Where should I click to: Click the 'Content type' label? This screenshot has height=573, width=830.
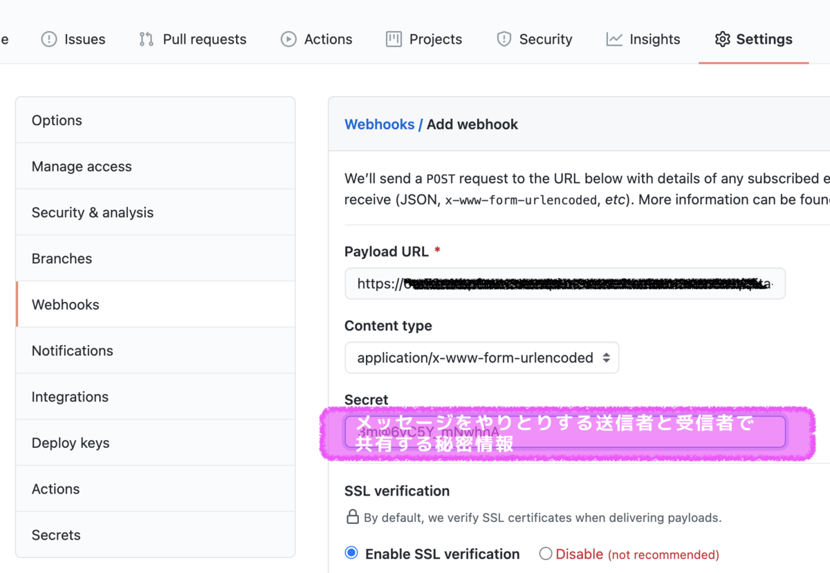388,326
